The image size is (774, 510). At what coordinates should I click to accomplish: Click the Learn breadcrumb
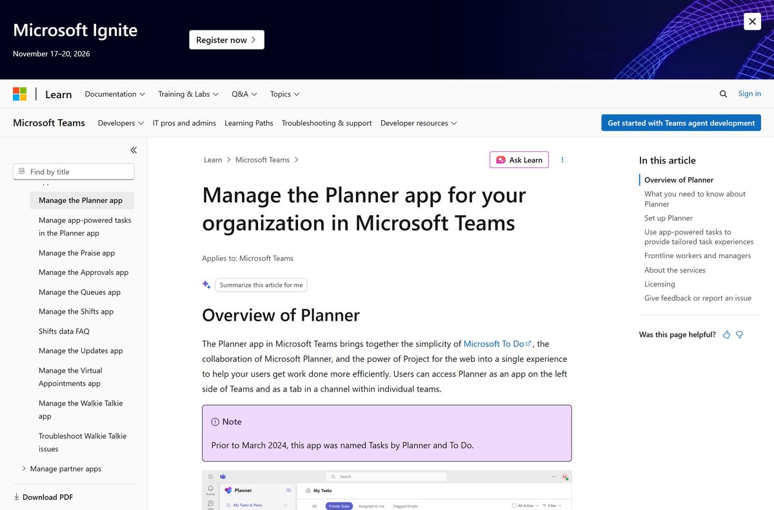click(x=213, y=160)
